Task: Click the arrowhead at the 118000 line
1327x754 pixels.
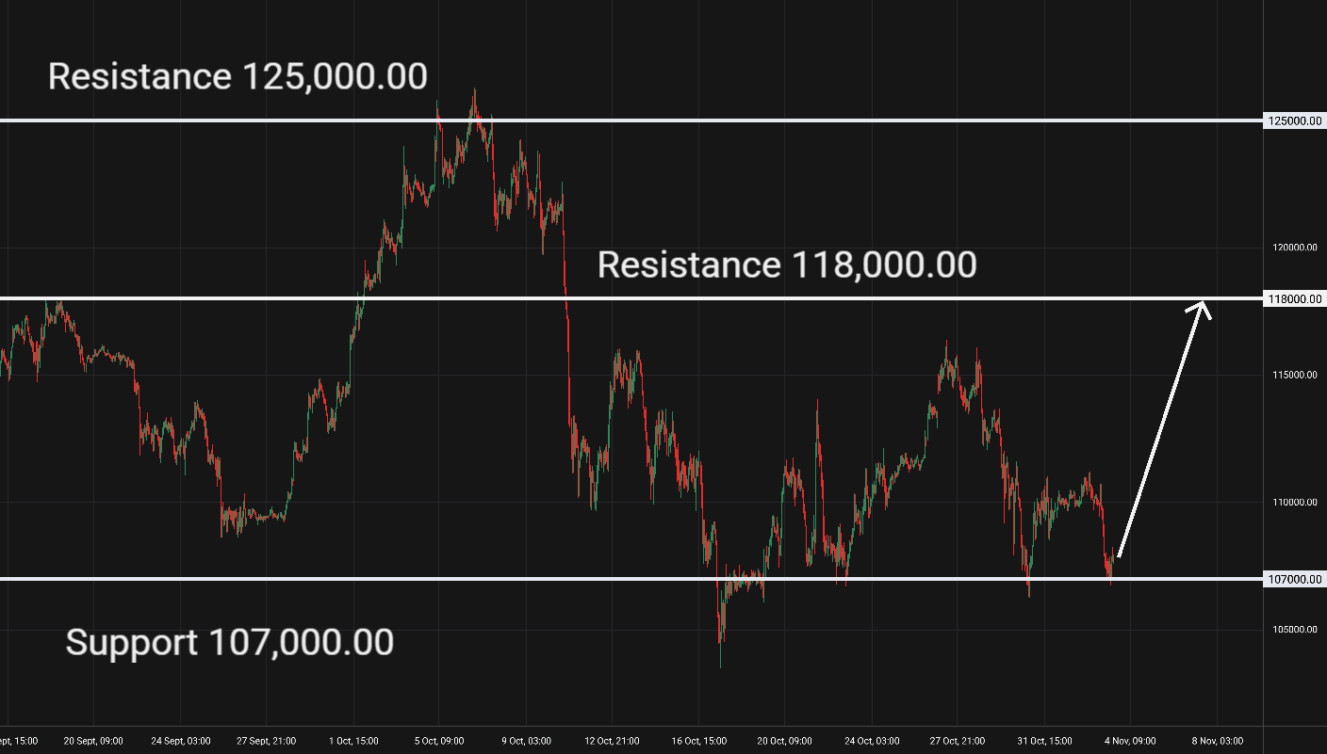Action: coord(1203,306)
